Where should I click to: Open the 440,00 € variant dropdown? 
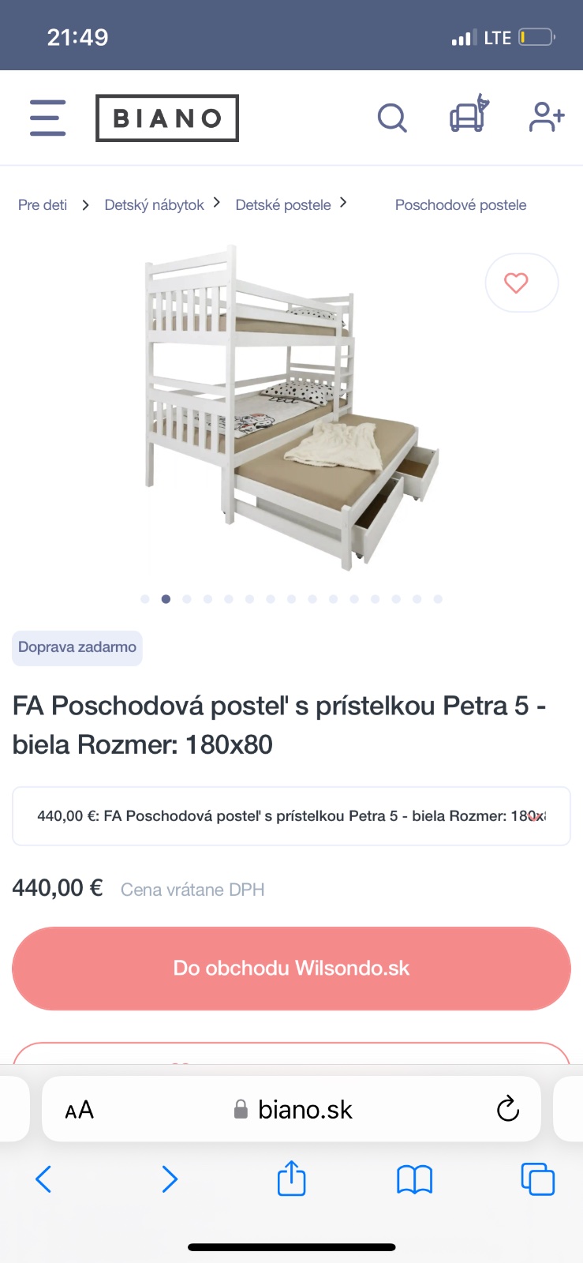tap(291, 816)
